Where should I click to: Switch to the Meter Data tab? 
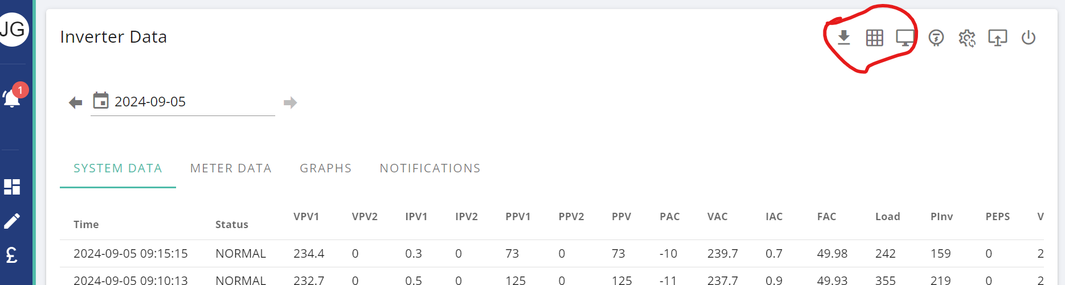pyautogui.click(x=231, y=168)
